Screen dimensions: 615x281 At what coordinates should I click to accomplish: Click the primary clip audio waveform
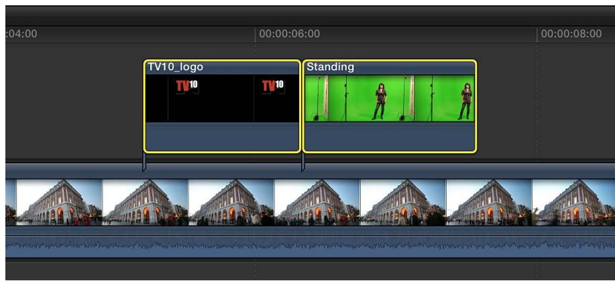(310, 246)
